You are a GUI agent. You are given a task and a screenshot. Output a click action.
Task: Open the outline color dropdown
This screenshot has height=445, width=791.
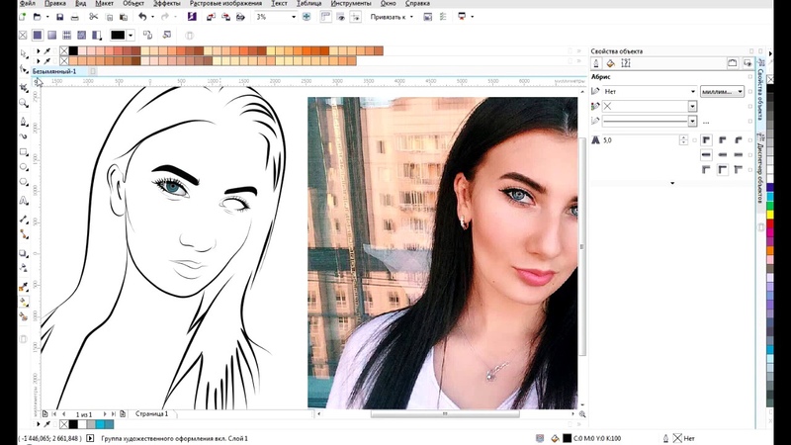pos(692,106)
